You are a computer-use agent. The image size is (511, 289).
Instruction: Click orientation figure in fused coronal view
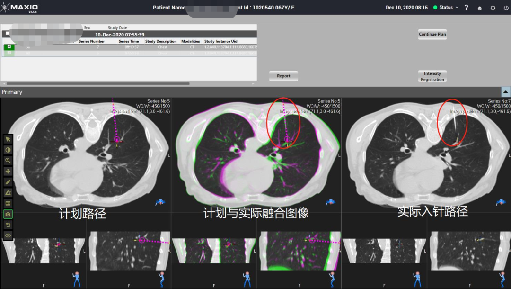tap(247, 279)
